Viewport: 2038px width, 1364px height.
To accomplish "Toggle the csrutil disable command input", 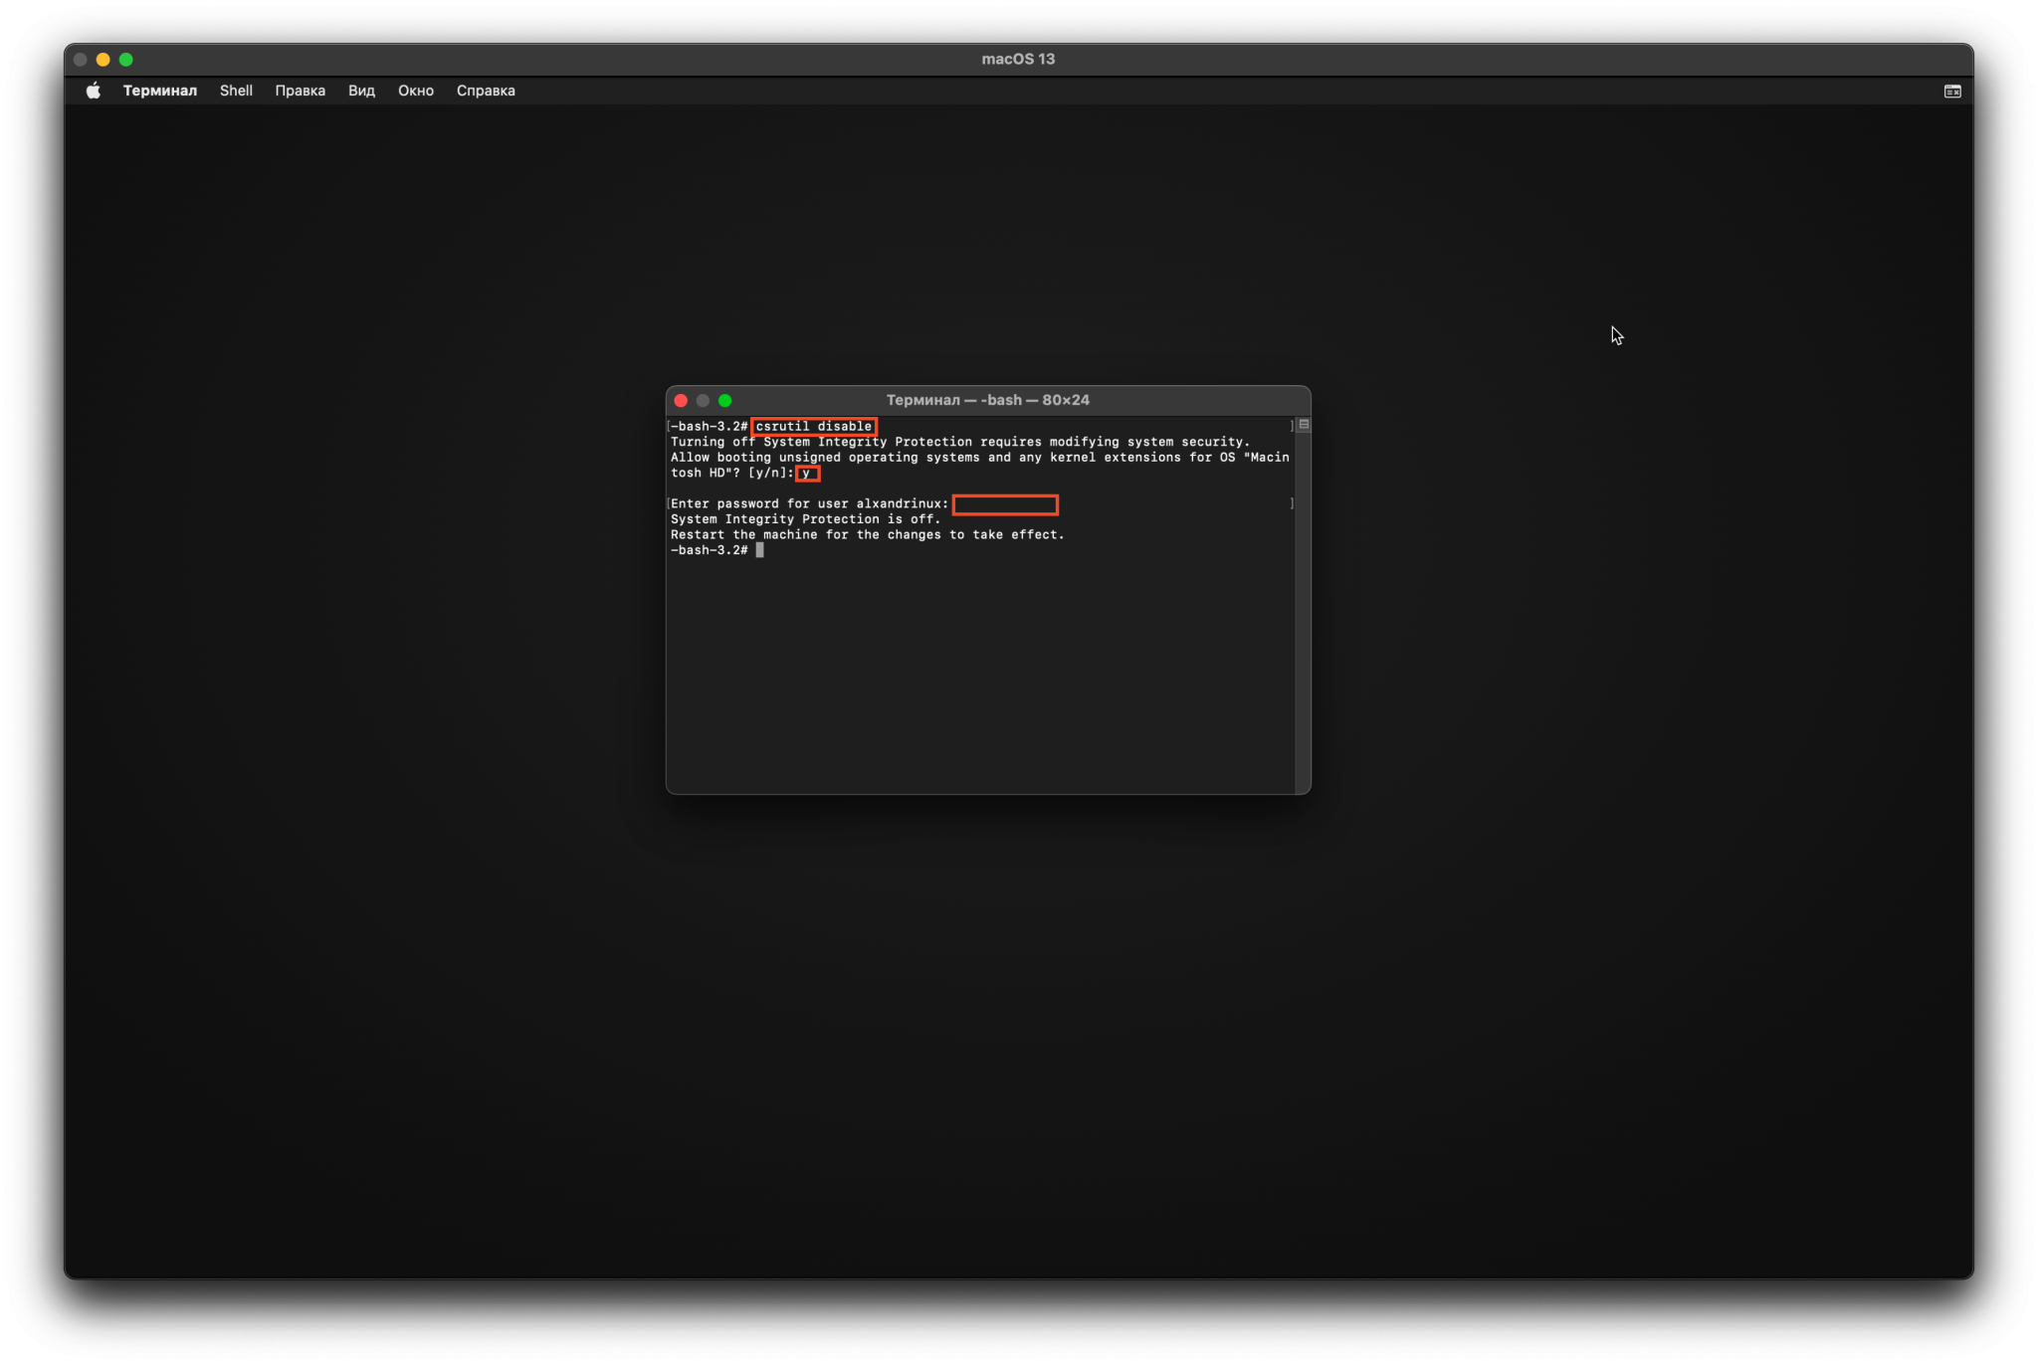I will 814,425.
